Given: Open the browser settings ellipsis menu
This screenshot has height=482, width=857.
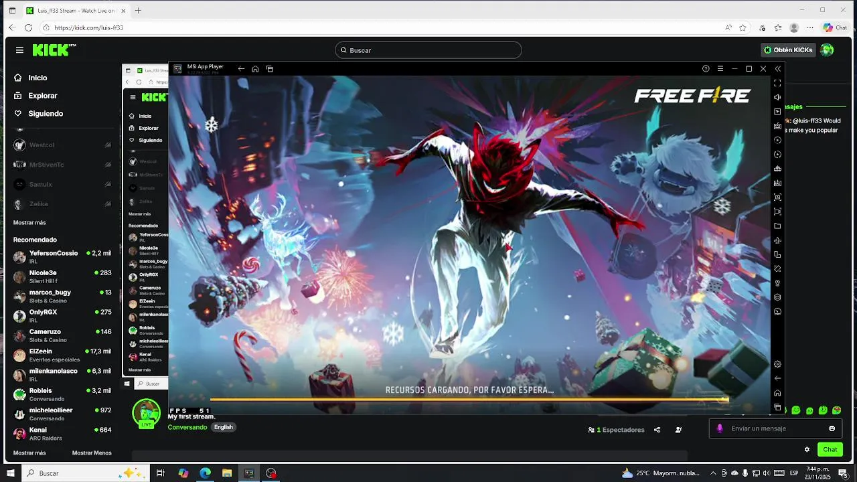Looking at the screenshot, I should pos(811,27).
